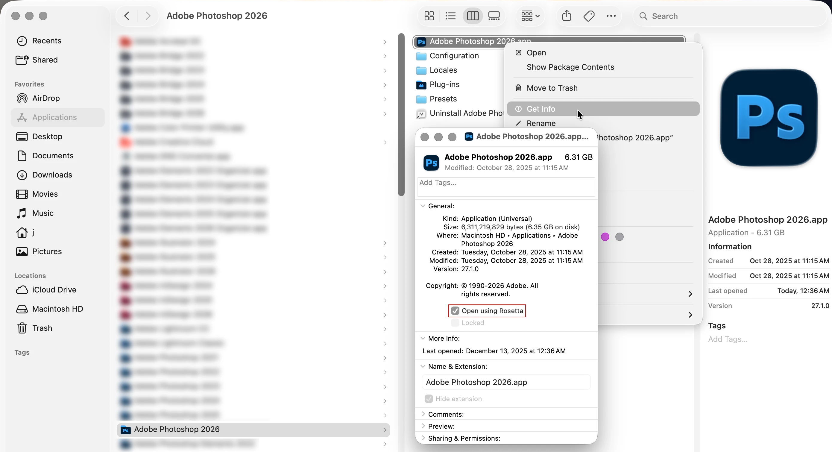832x452 pixels.
Task: Choose Get Info from context menu
Action: point(603,109)
